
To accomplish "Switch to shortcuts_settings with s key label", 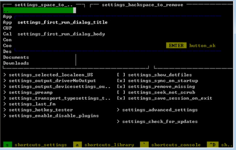I will [35, 145].
